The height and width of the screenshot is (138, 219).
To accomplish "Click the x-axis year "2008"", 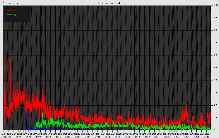I will (28, 137).
